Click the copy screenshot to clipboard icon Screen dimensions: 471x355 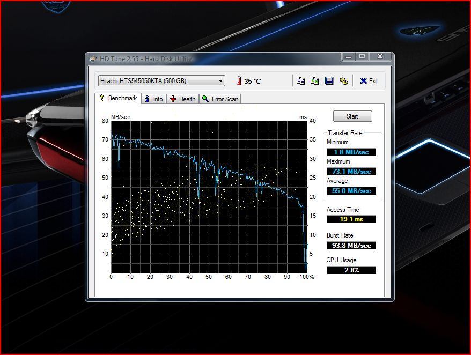pos(314,81)
